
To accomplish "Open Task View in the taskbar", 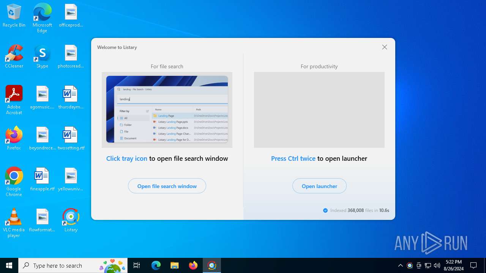I will click(x=137, y=265).
